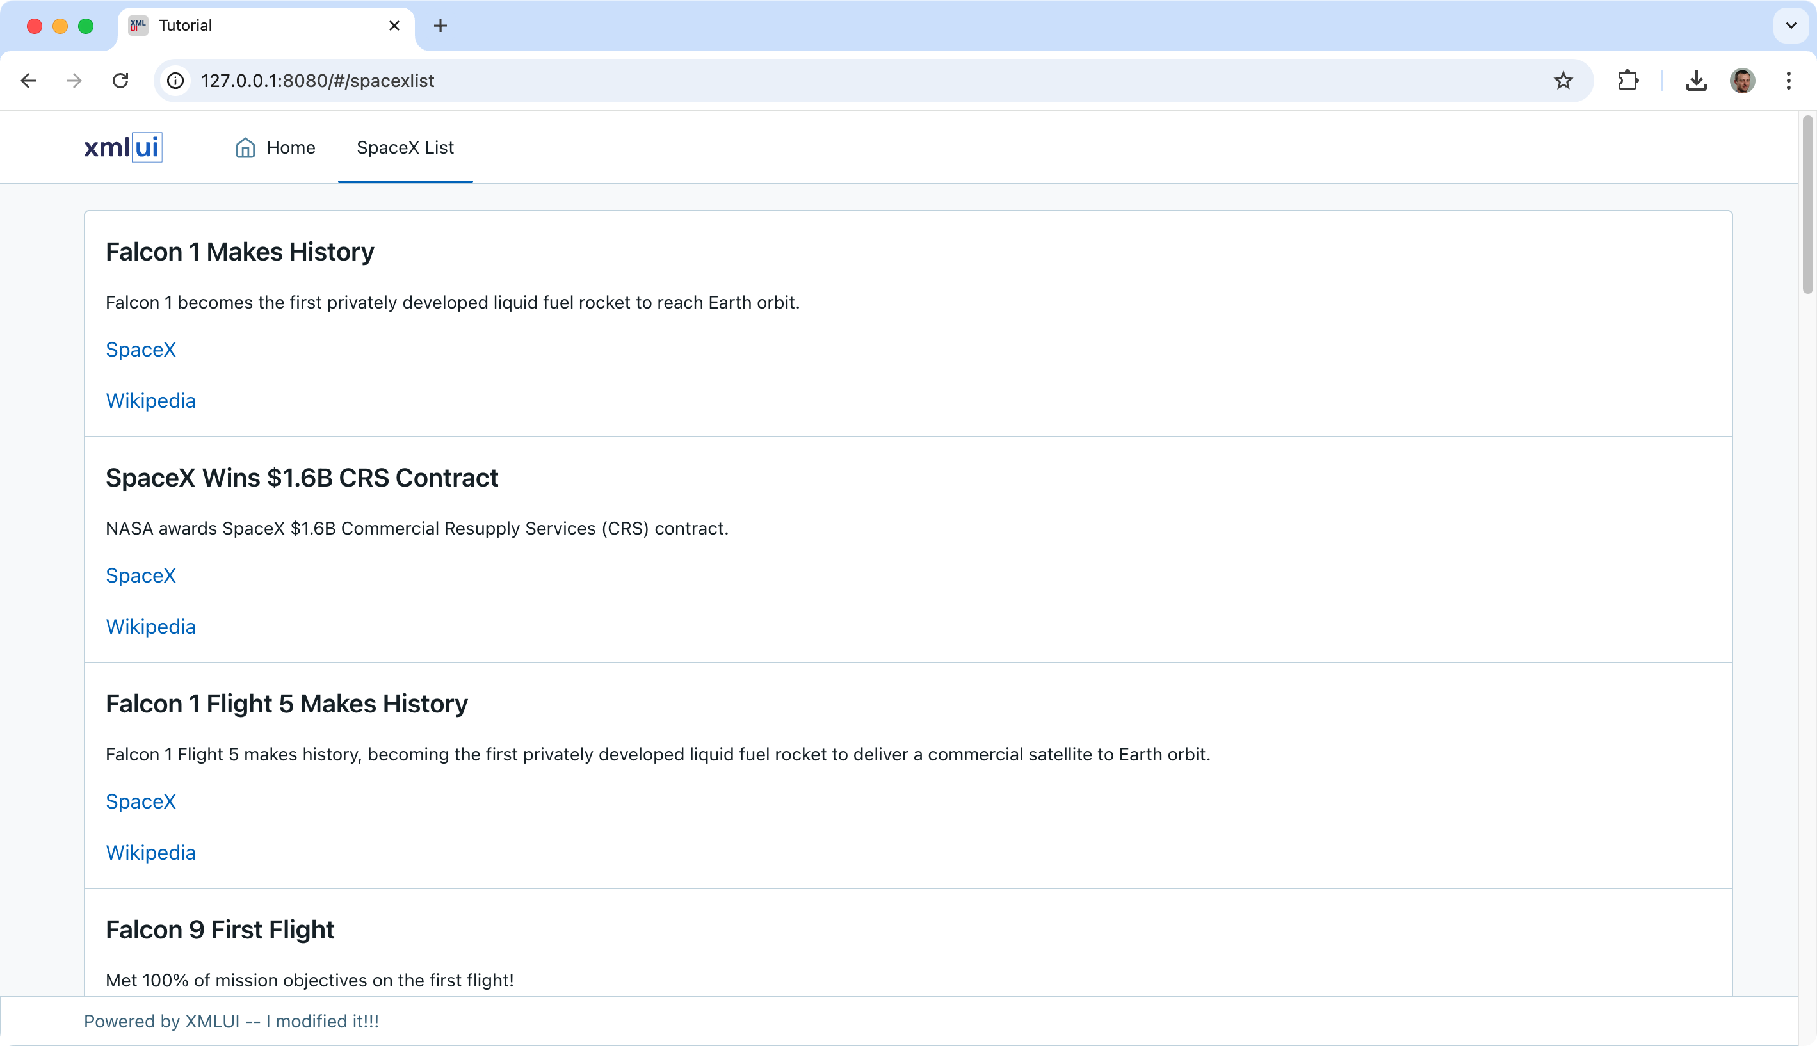Open SpaceX link under CRS Contract card
The width and height of the screenshot is (1817, 1046).
pos(141,575)
